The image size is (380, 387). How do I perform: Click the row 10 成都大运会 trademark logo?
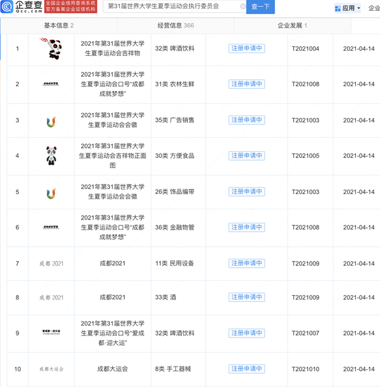51,369
